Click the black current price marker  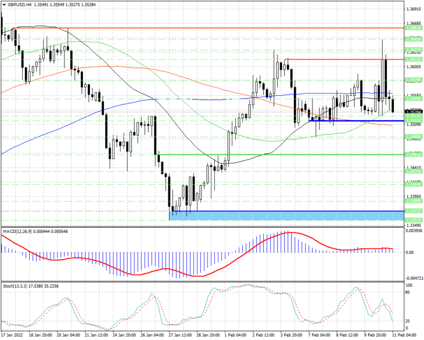414,112
